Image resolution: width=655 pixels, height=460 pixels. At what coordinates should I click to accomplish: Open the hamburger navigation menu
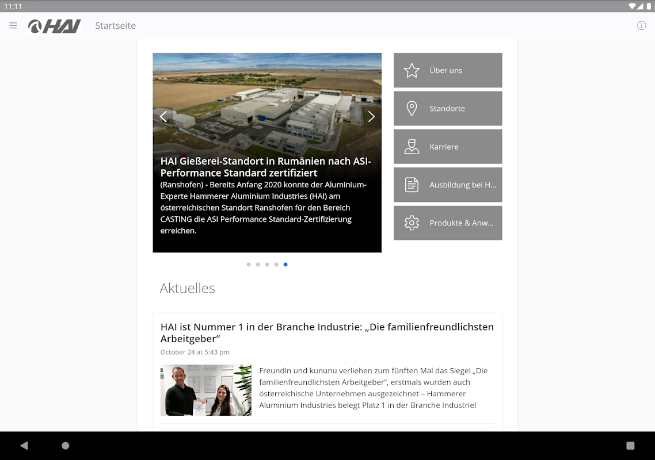(13, 25)
